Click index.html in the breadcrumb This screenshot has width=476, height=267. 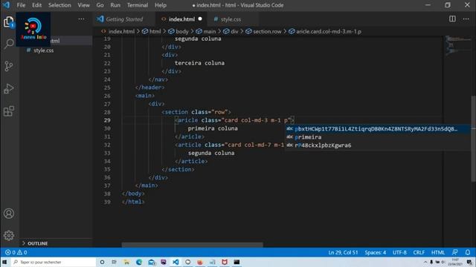(x=121, y=31)
